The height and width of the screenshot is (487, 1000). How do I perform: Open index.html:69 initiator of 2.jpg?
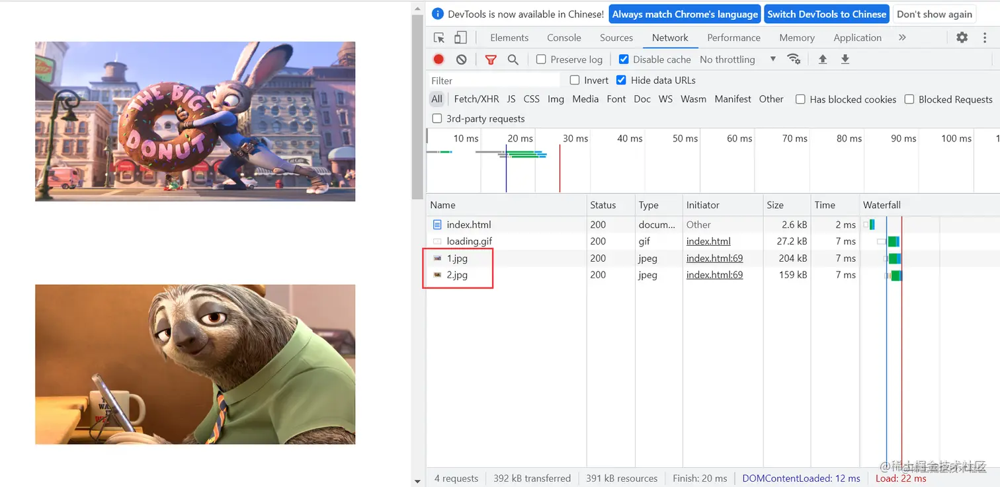[714, 275]
